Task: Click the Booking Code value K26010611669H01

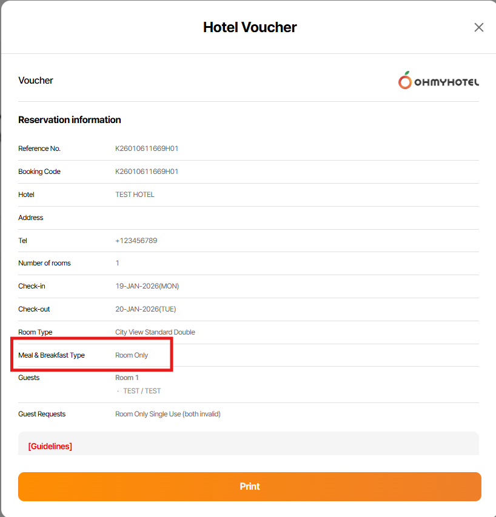Action: 147,172
